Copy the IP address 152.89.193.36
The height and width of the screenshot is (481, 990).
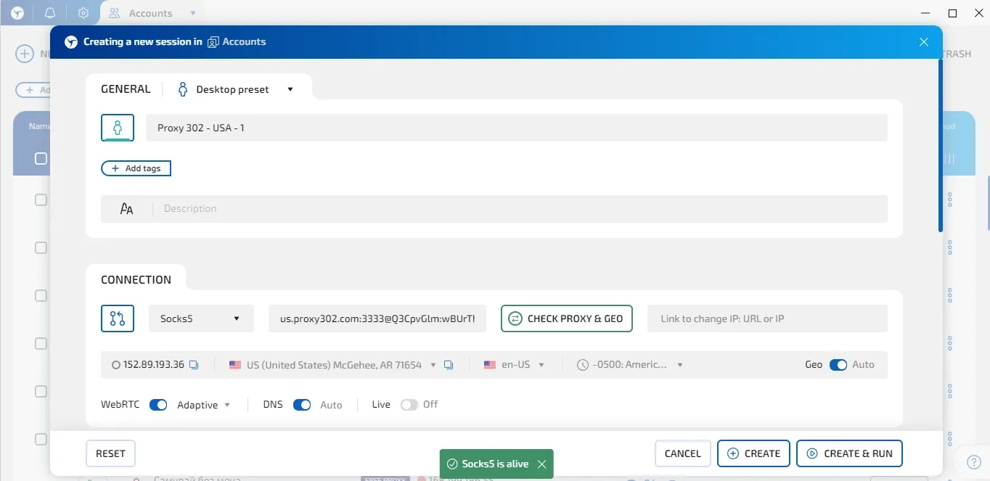click(194, 365)
